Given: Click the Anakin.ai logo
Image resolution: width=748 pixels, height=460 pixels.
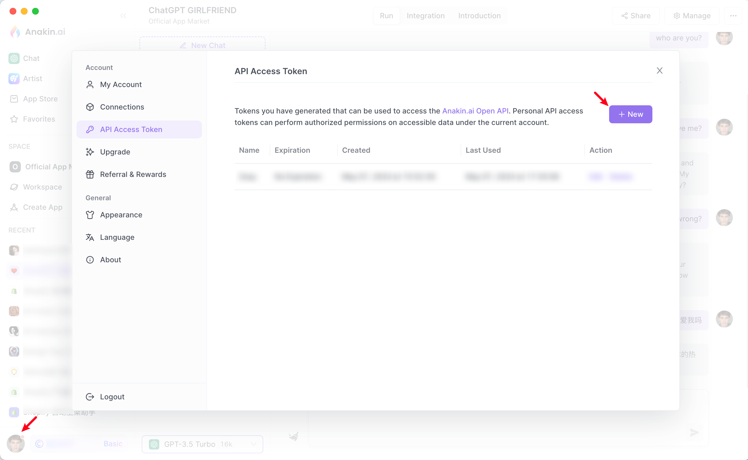Looking at the screenshot, I should (x=38, y=32).
